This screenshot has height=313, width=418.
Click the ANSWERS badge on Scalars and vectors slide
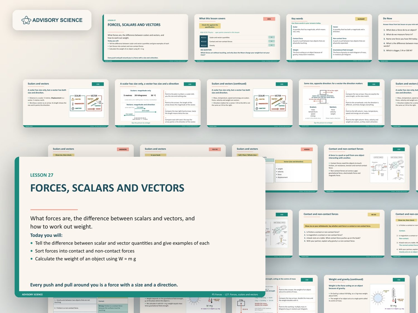pos(123,149)
